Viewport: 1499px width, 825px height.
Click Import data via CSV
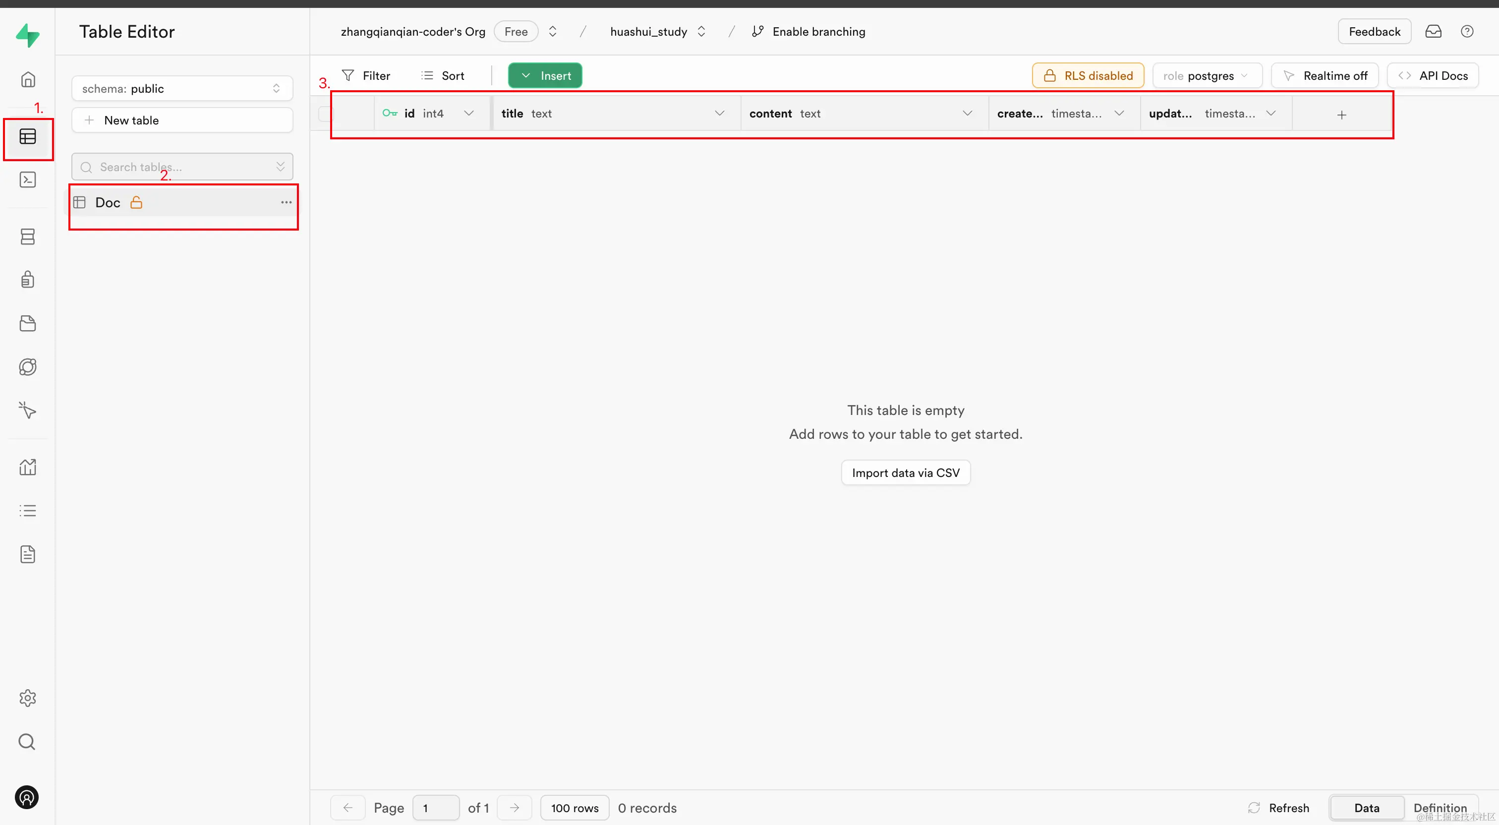(x=905, y=473)
